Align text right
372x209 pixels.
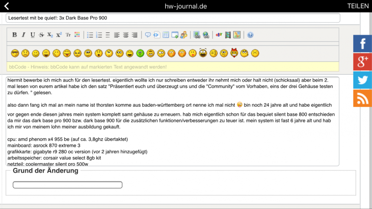(135, 35)
